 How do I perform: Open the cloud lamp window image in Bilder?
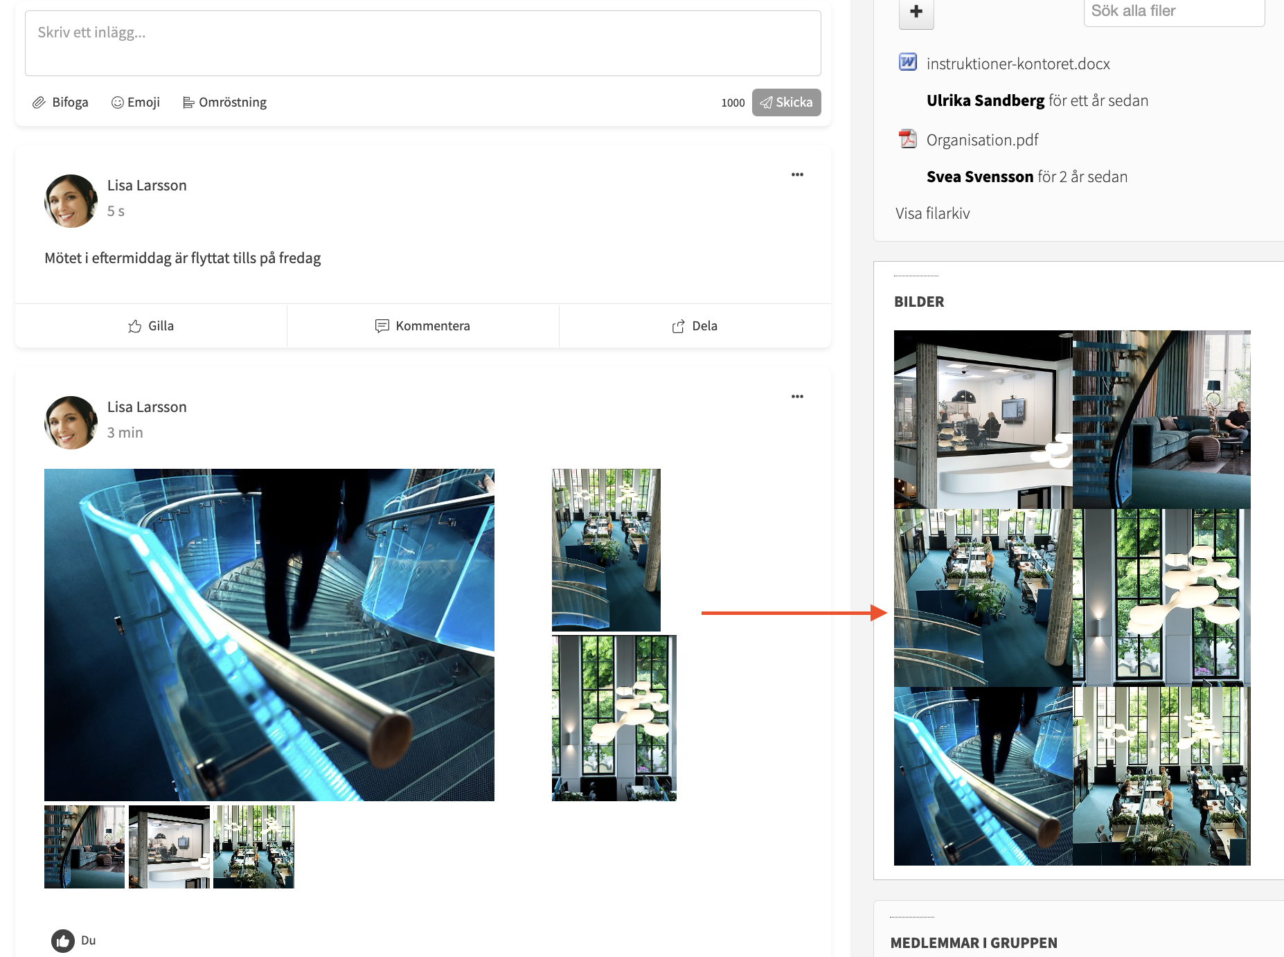point(1161,598)
